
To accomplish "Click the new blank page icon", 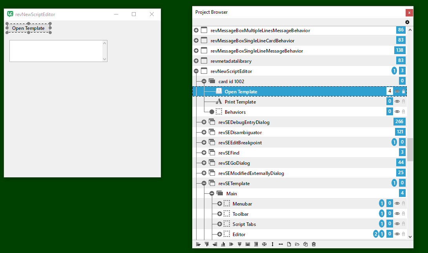I will click(x=289, y=244).
